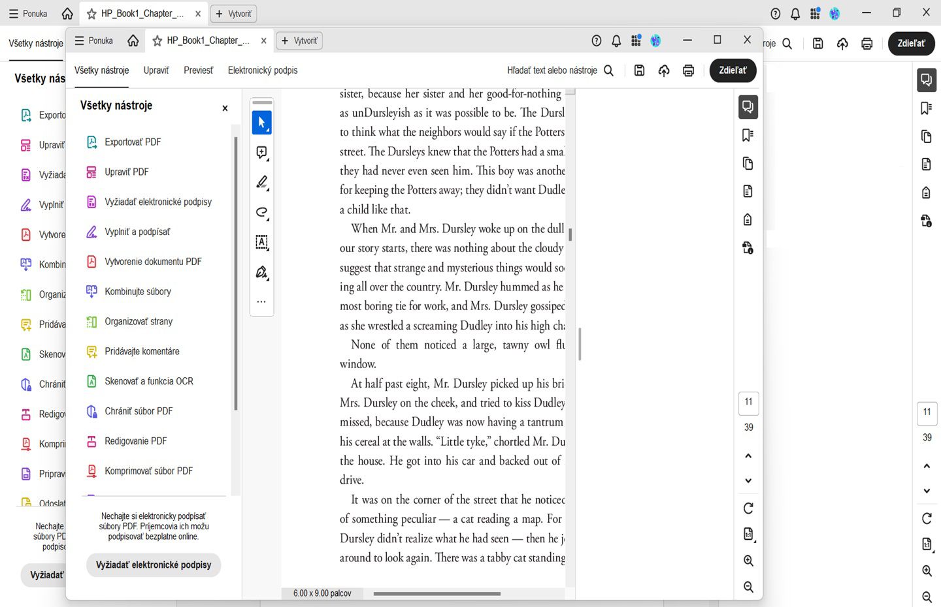The height and width of the screenshot is (607, 941).
Task: Go to next page in front window
Action: [x=748, y=481]
